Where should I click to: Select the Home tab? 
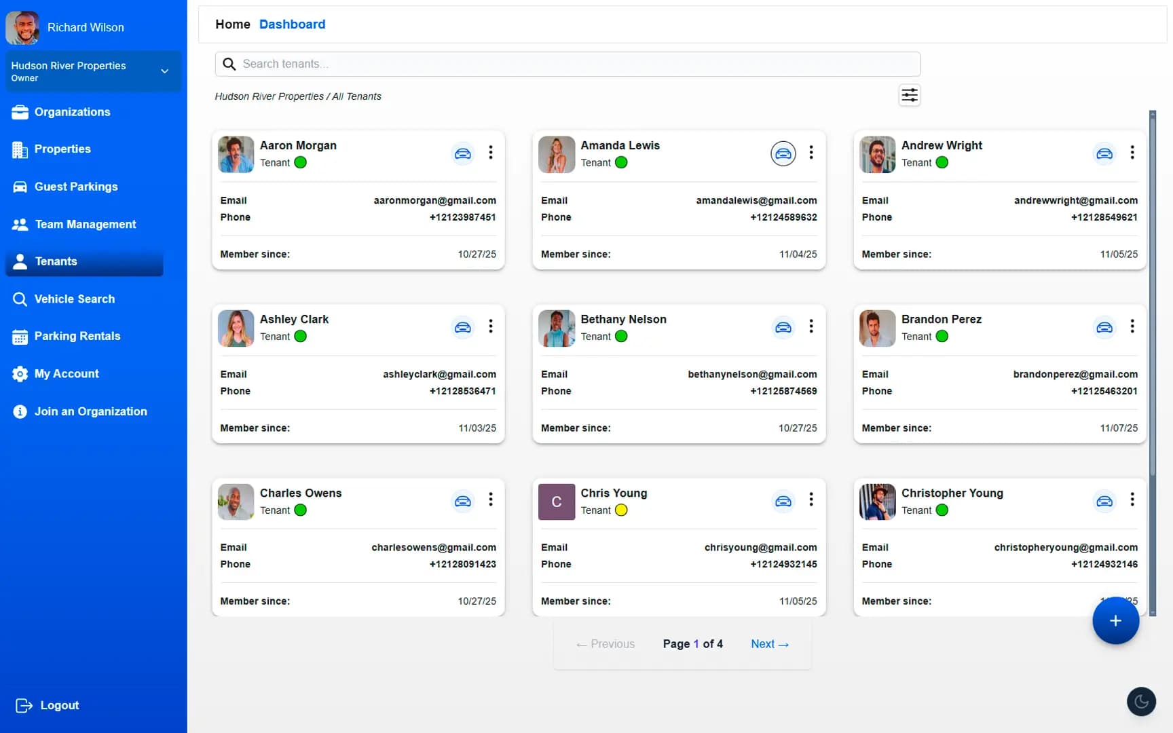tap(233, 24)
